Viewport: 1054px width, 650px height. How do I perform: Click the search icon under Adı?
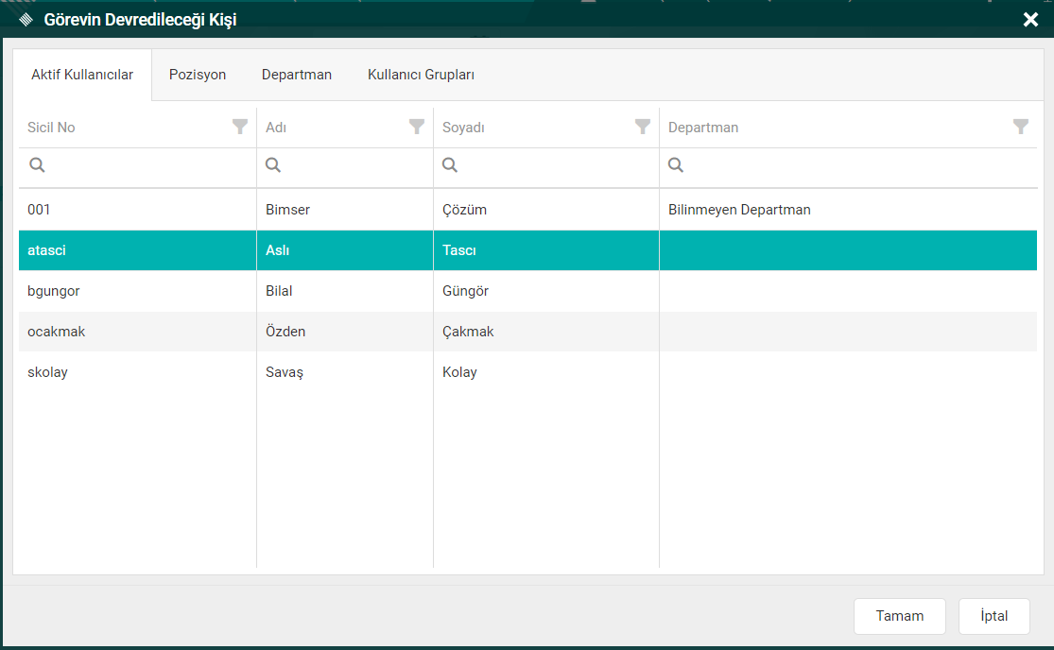coord(273,165)
